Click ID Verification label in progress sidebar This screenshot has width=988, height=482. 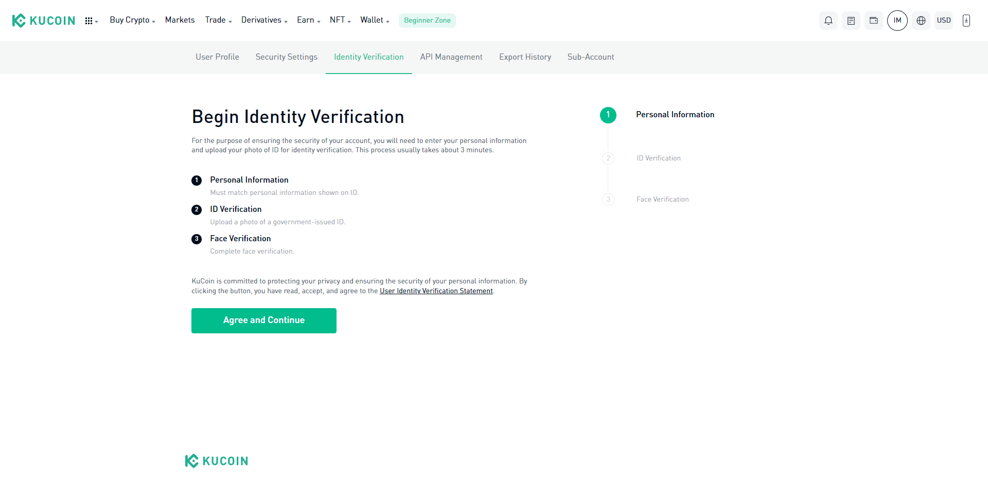pos(659,158)
